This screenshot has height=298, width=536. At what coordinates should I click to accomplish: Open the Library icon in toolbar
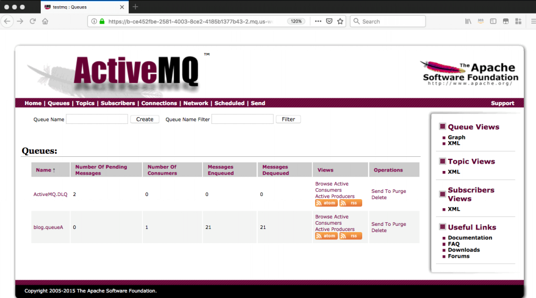pos(468,21)
